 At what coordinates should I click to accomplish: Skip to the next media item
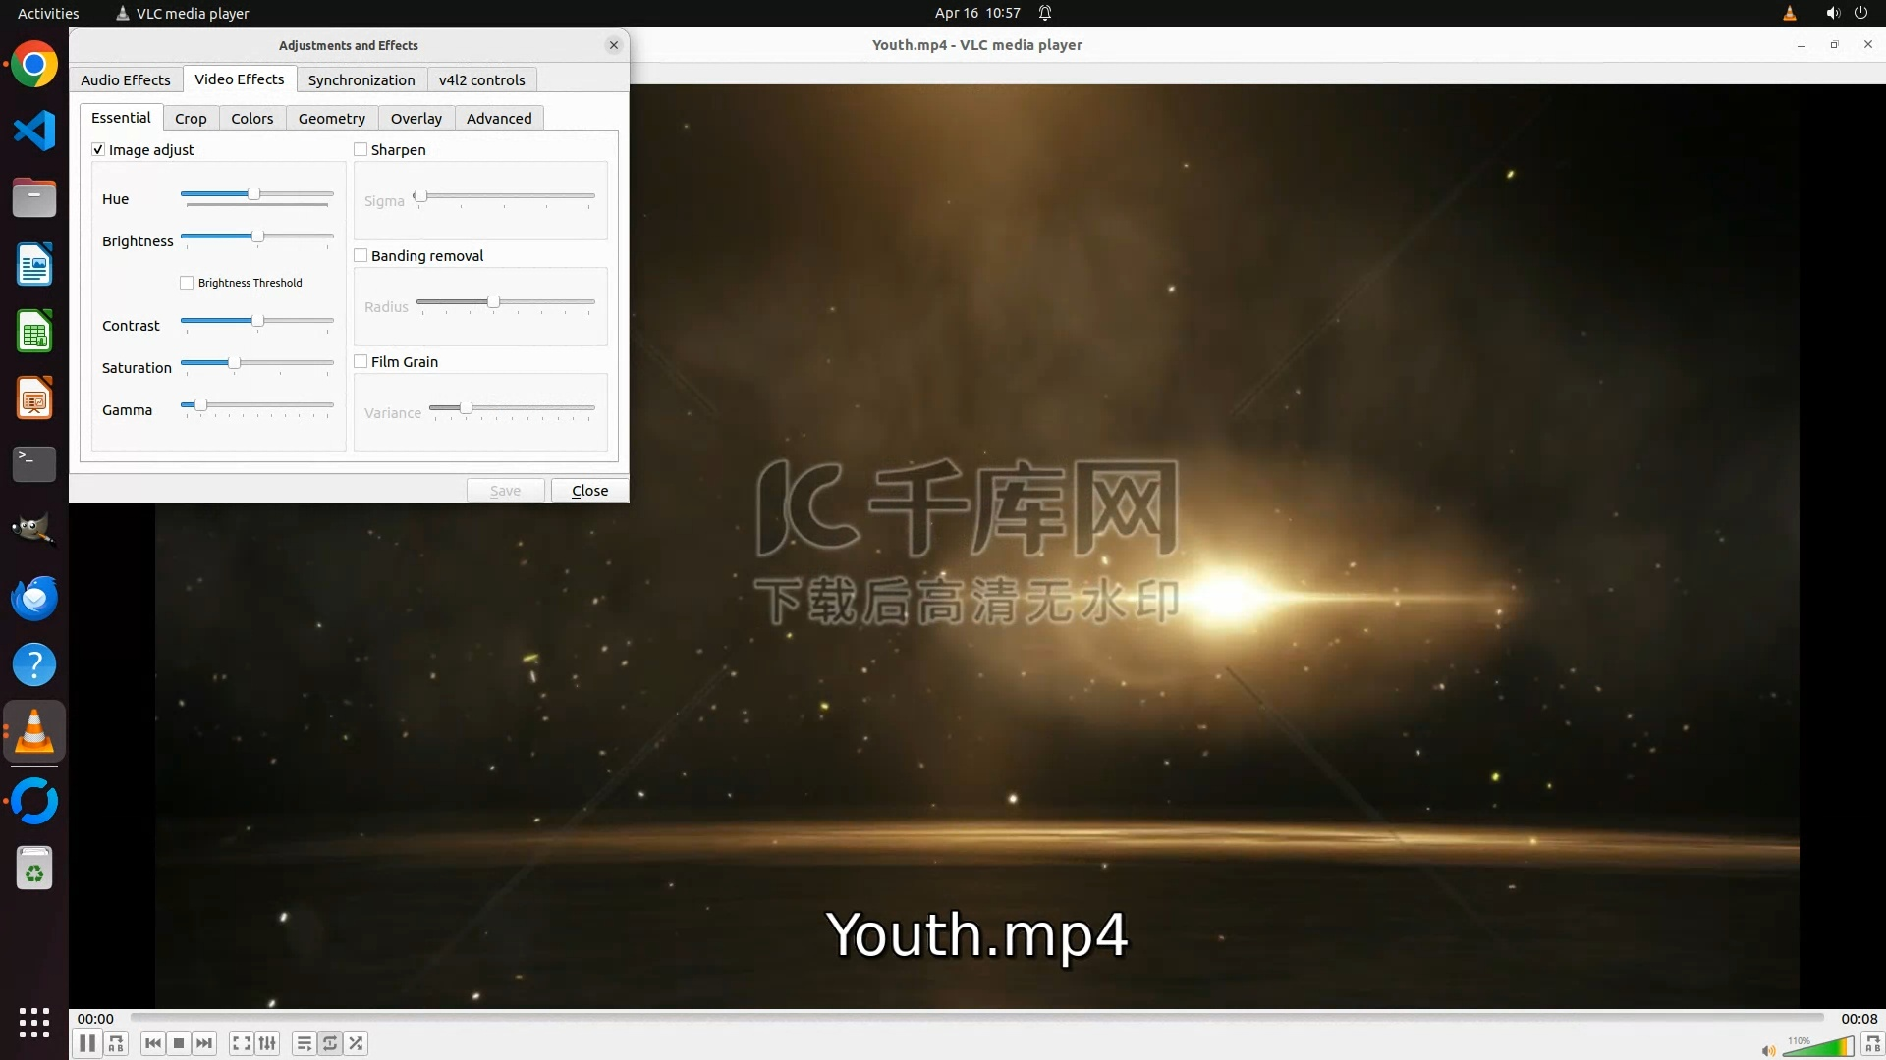click(x=204, y=1043)
